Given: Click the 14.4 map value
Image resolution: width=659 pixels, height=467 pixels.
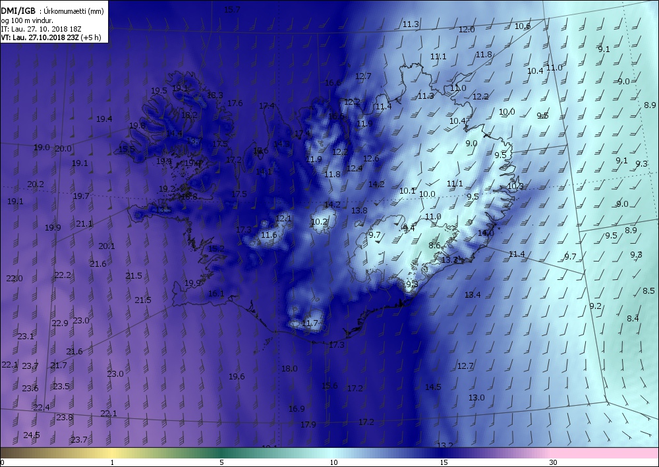Looking at the screenshot, I should (x=174, y=134).
